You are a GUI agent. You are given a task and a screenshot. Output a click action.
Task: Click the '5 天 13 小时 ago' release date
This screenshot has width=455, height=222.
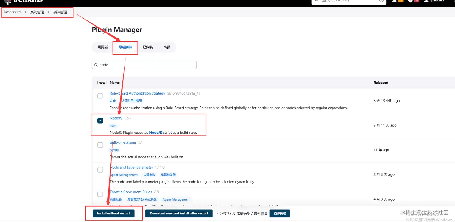(x=387, y=101)
